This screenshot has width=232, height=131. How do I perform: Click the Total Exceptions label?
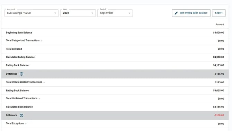pos(15,123)
